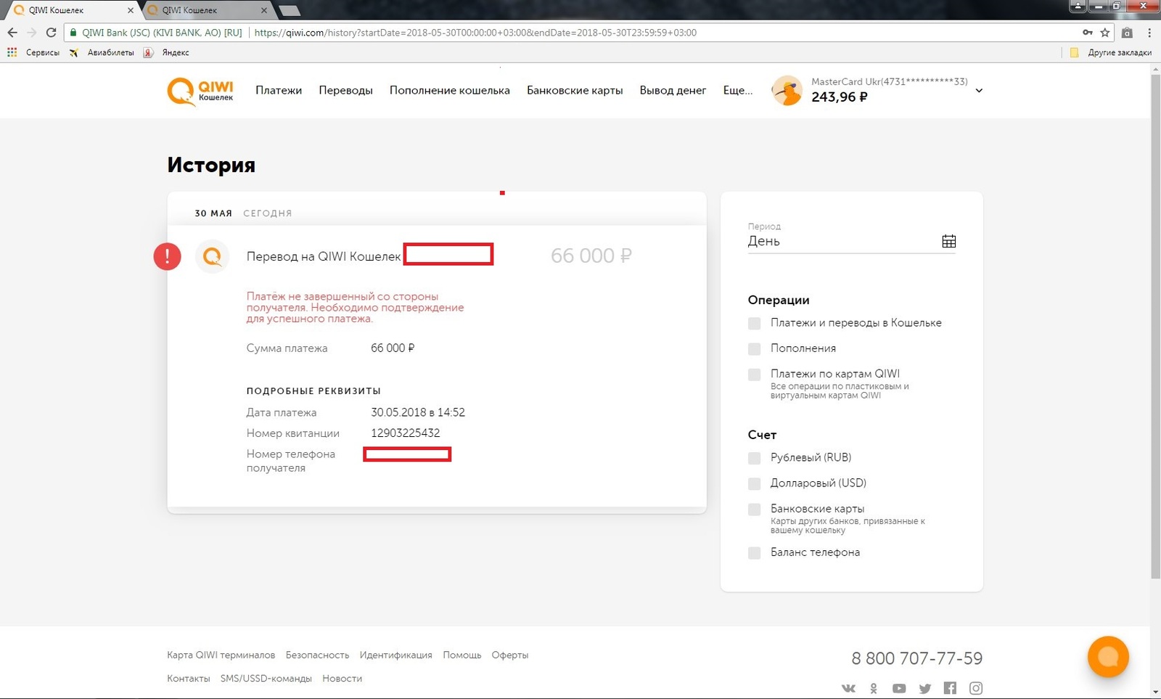Image resolution: width=1161 pixels, height=699 pixels.
Task: Open the Безопасность footer link
Action: click(x=317, y=655)
